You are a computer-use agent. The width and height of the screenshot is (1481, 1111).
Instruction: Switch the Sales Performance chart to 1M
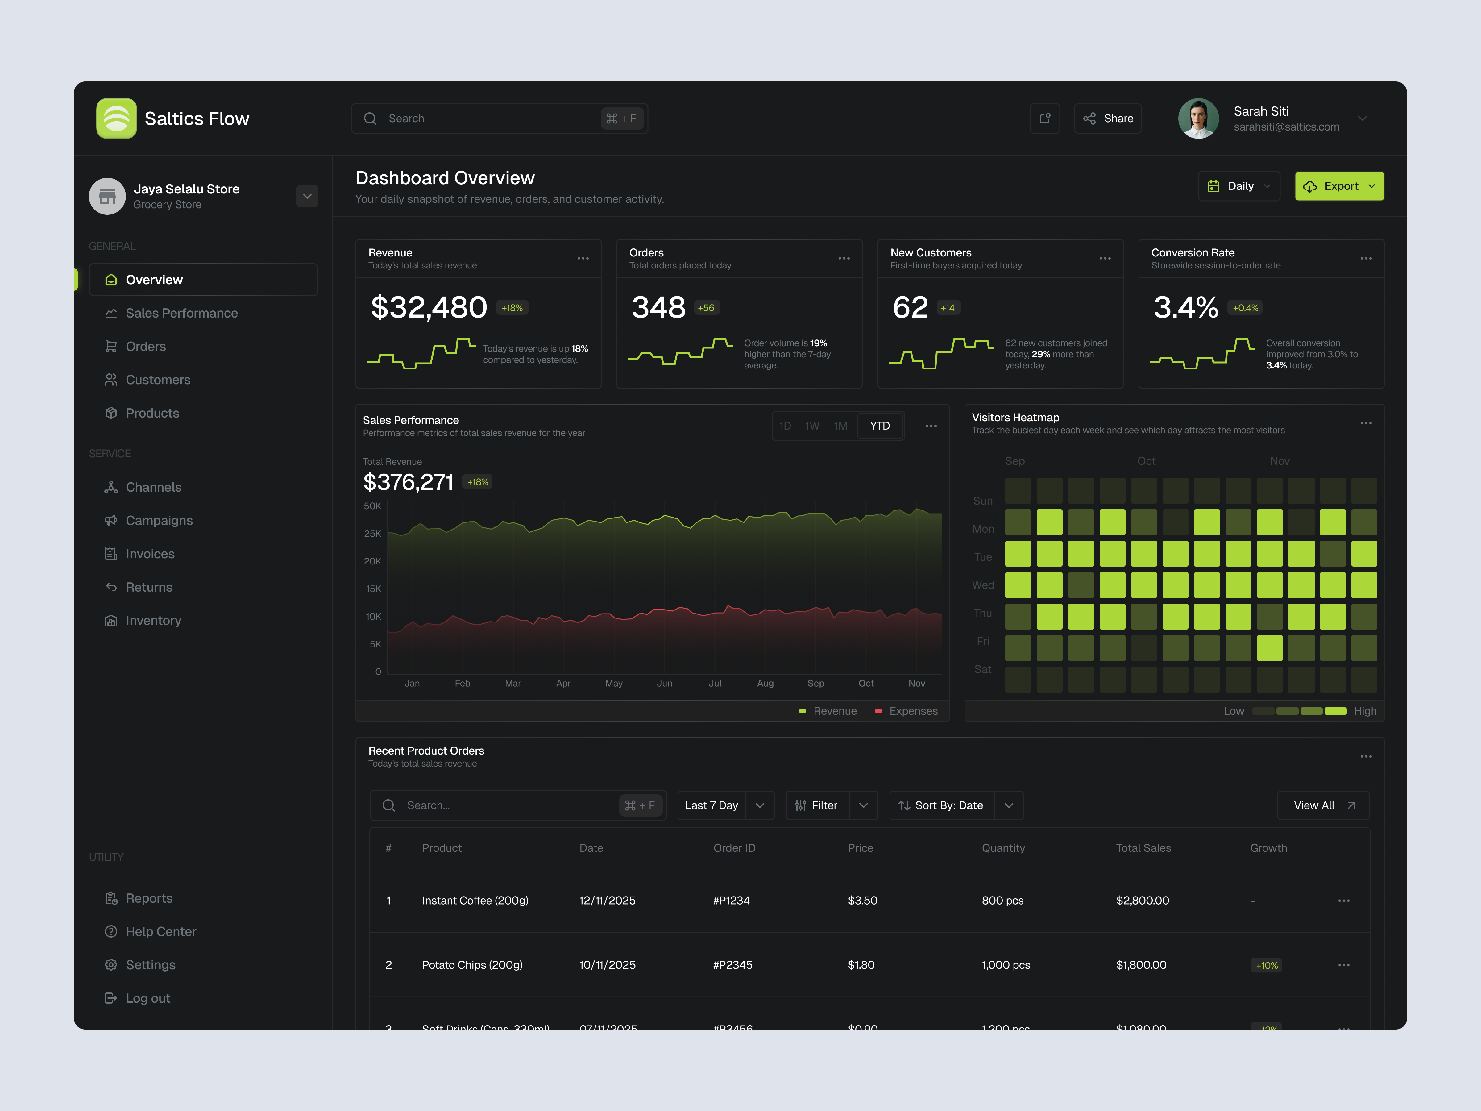pyautogui.click(x=840, y=425)
